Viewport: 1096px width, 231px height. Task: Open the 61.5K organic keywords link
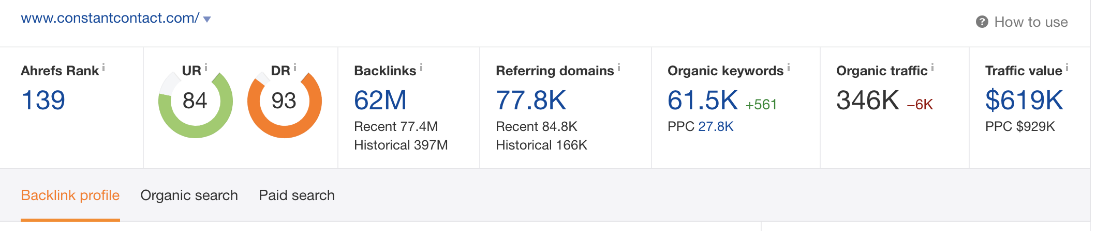703,100
